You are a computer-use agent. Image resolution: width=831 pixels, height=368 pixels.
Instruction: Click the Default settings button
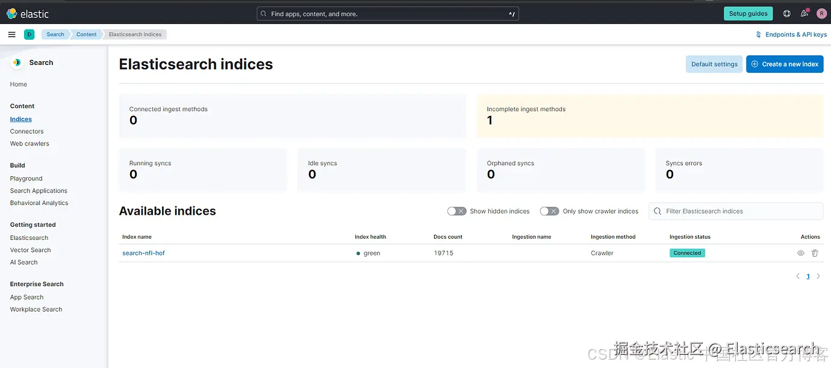(714, 64)
